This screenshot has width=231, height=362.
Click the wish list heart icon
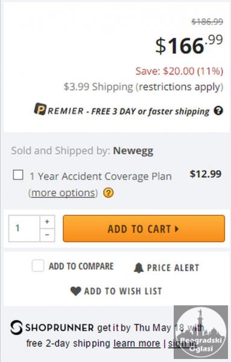75,291
